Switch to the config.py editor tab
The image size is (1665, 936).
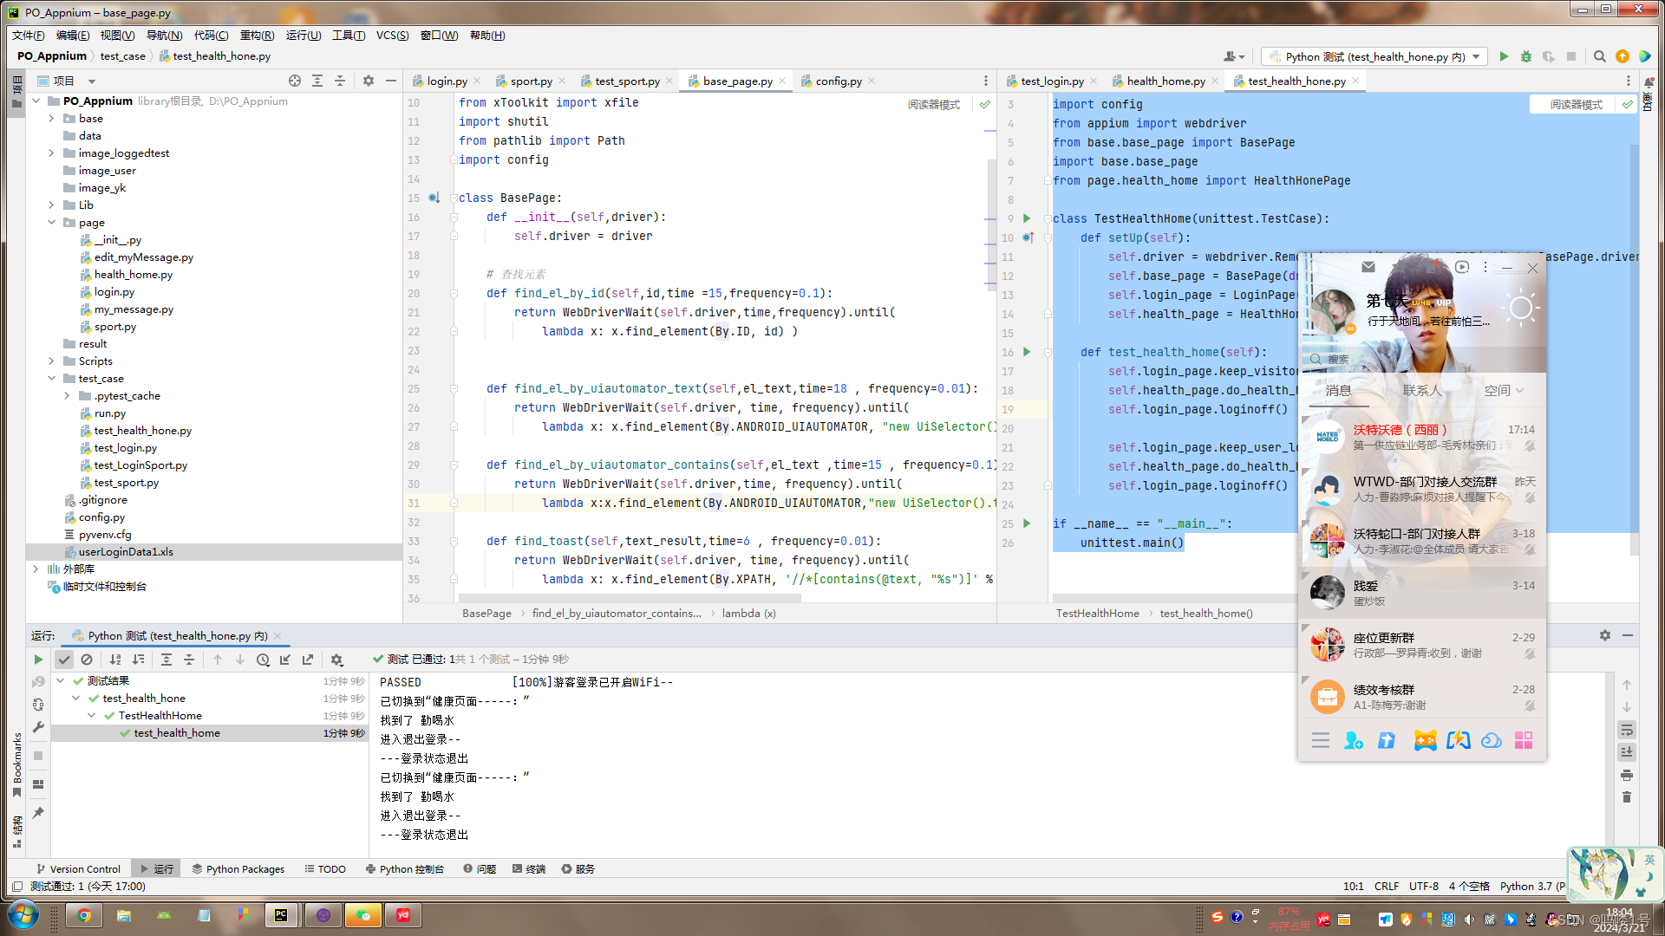pos(838,81)
